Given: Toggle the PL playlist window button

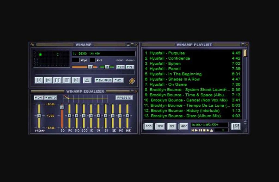Looking at the screenshot, I should [130, 67].
